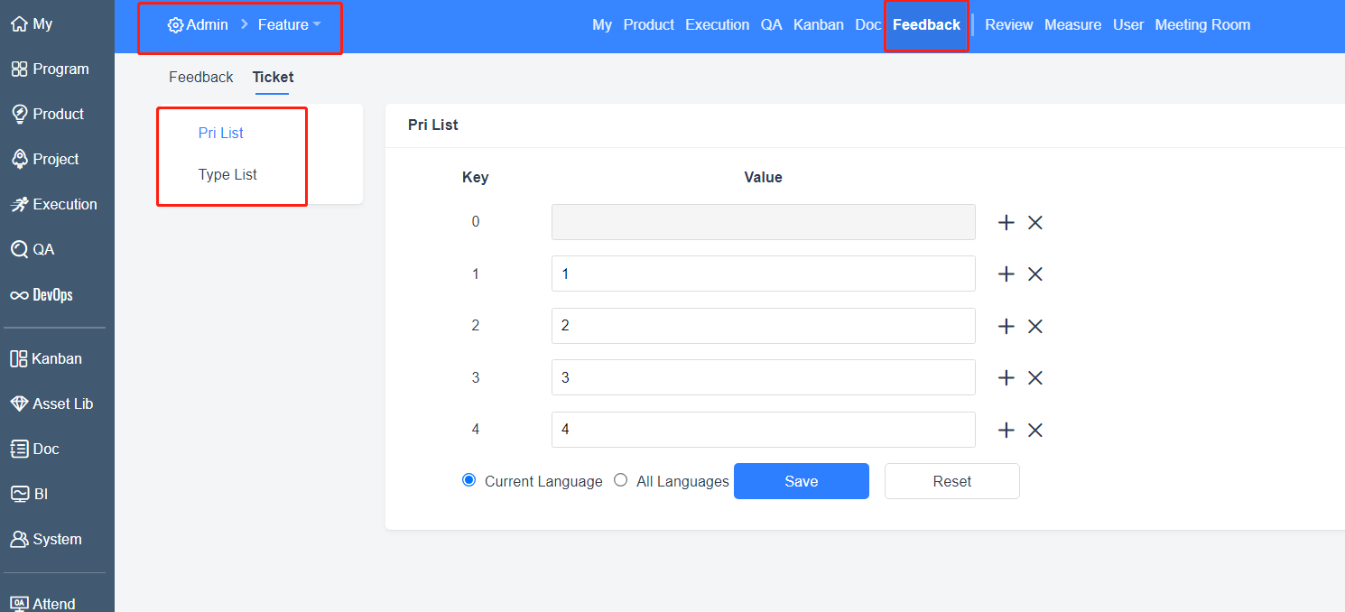Open DevOps via the infinity icon
Viewport: 1345px width, 612px height.
click(19, 295)
